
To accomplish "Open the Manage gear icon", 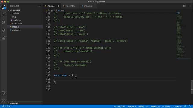I will 4,100.
